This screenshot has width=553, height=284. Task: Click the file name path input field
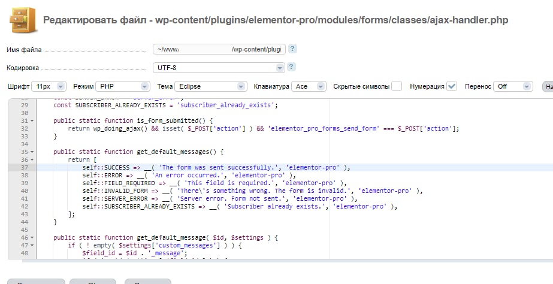point(219,49)
